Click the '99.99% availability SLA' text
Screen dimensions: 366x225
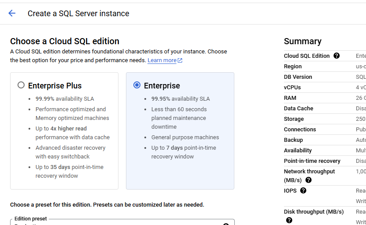point(65,99)
